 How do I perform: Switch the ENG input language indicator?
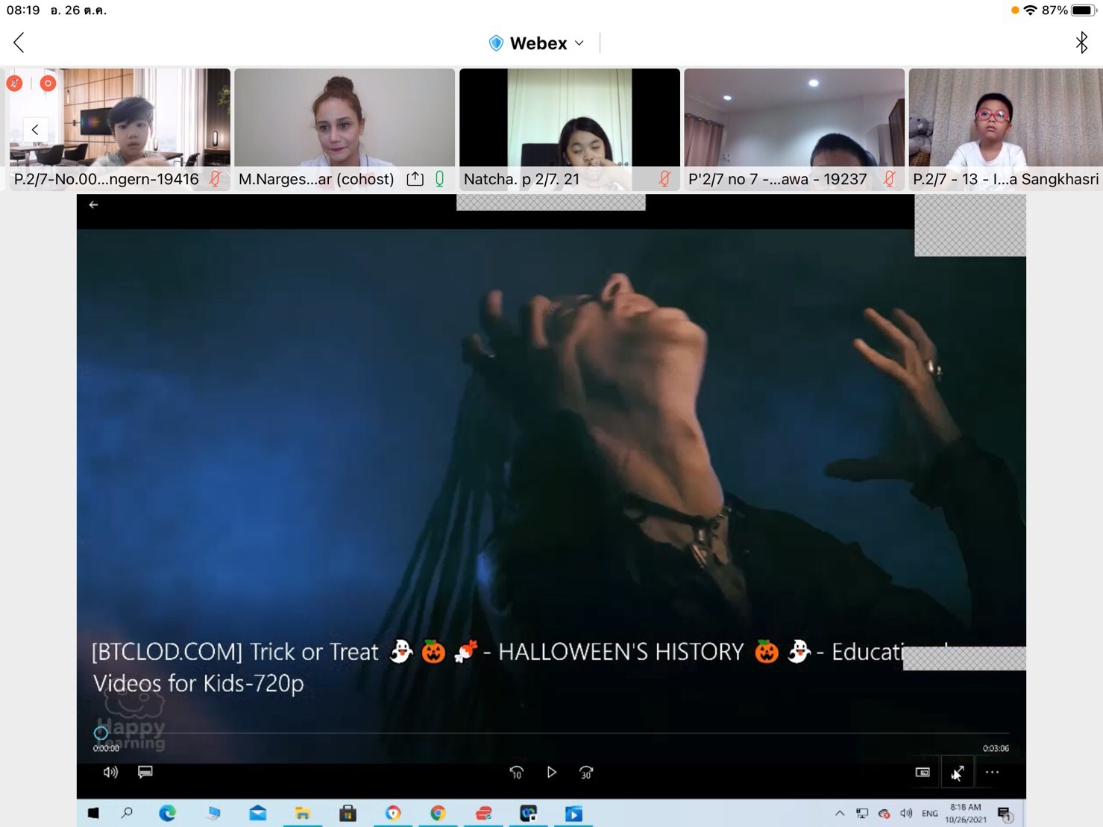(930, 813)
